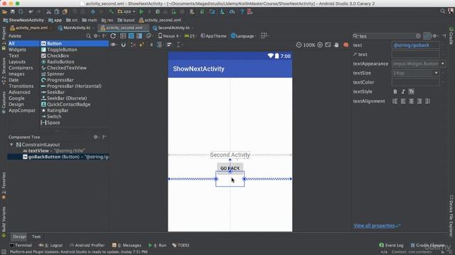Click the layout breadcrumb folder

point(126,20)
